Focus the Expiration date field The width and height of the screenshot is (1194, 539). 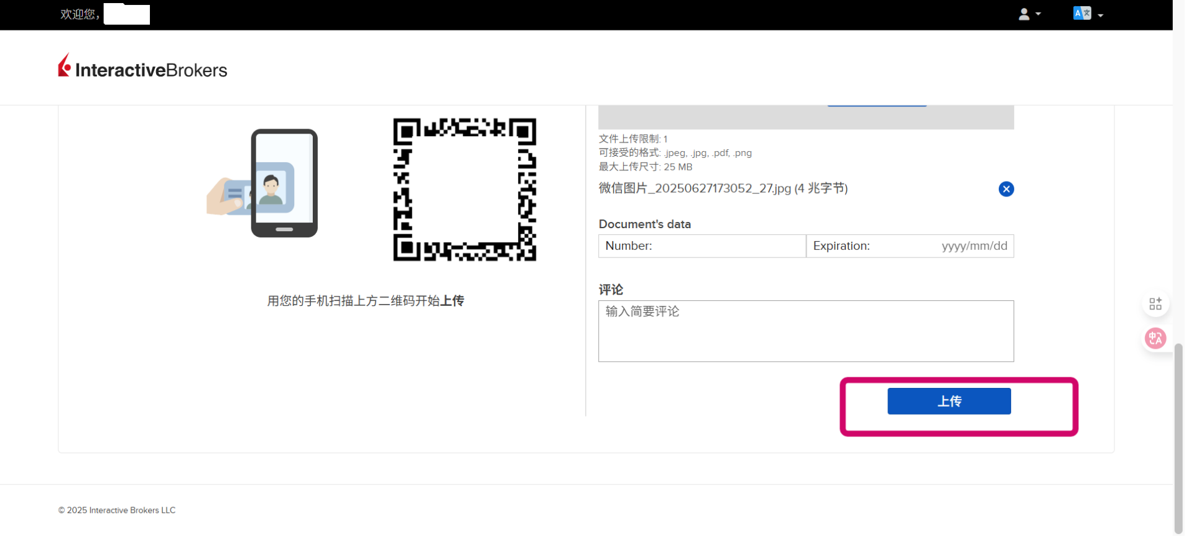(x=910, y=246)
